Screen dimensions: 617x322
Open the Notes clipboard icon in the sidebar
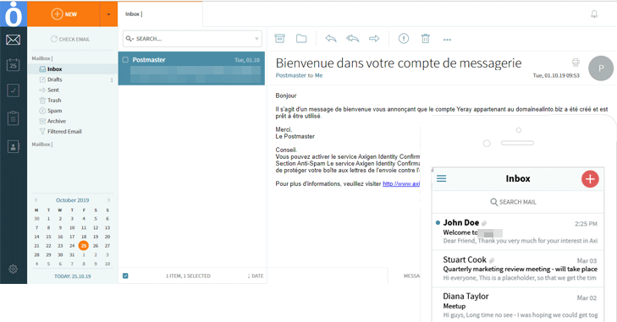13,118
